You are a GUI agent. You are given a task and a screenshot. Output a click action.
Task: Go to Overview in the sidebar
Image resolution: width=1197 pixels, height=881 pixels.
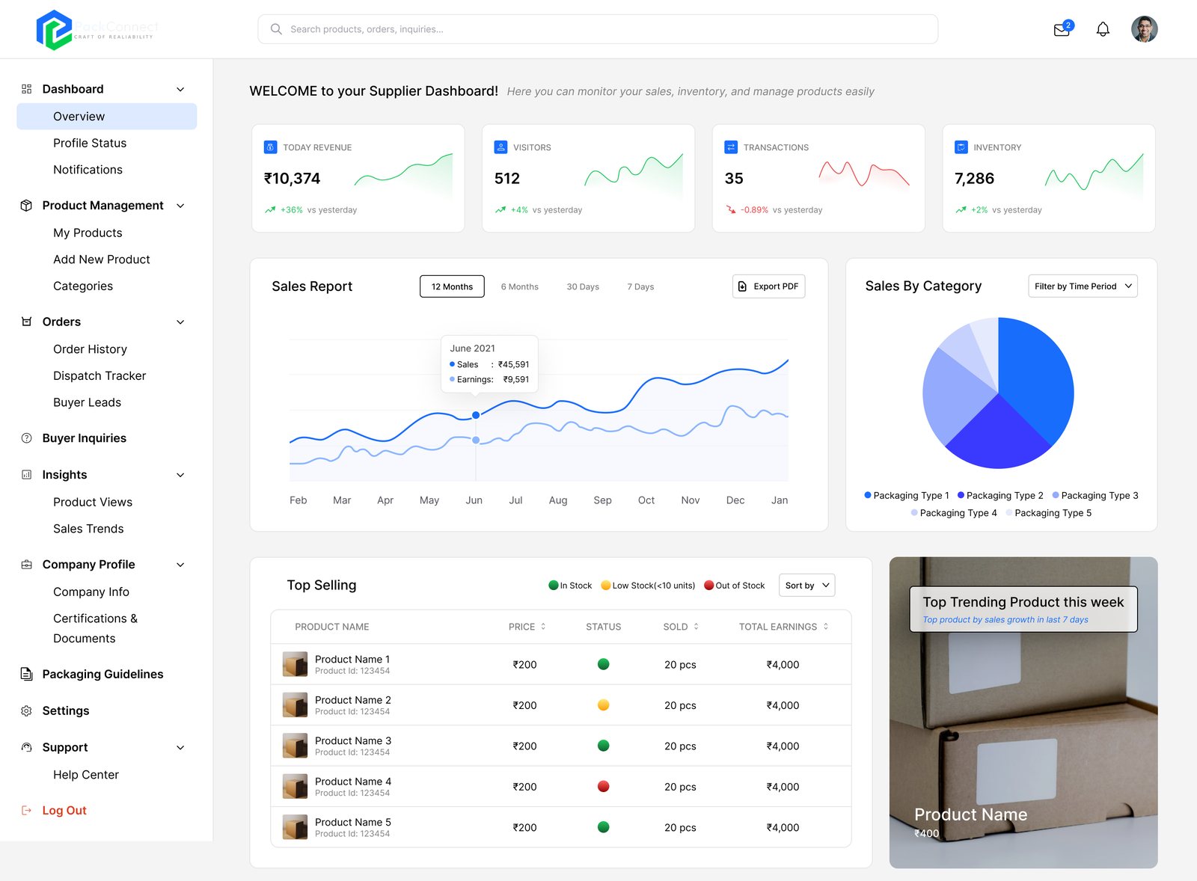tap(107, 117)
